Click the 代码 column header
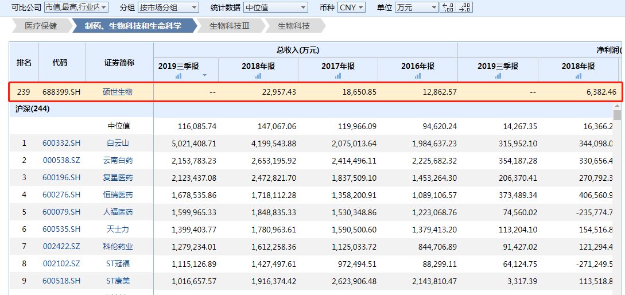The width and height of the screenshot is (625, 295). pyautogui.click(x=62, y=63)
